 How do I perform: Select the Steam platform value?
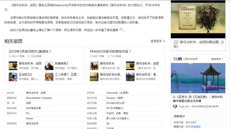tap(29, 119)
